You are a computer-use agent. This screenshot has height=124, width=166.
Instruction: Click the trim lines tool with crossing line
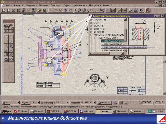(x=11, y=50)
